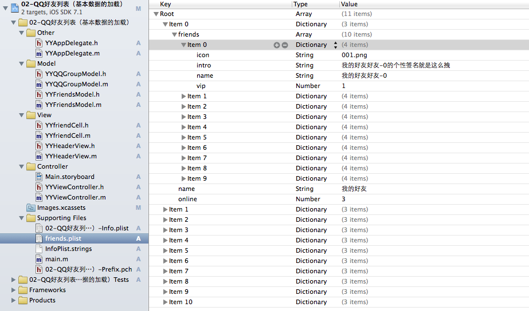The height and width of the screenshot is (311, 529).
Task: Open Main.storyboard file in navigator
Action: tap(69, 177)
